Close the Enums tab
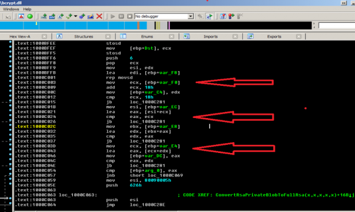355x212 pixels. 172,37
